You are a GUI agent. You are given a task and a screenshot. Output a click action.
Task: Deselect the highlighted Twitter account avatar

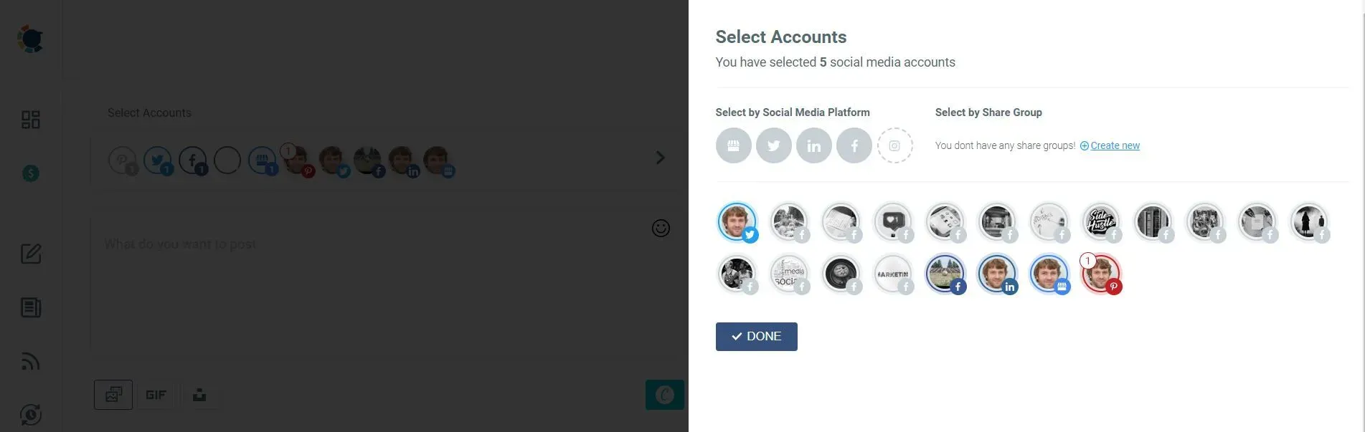pos(735,221)
